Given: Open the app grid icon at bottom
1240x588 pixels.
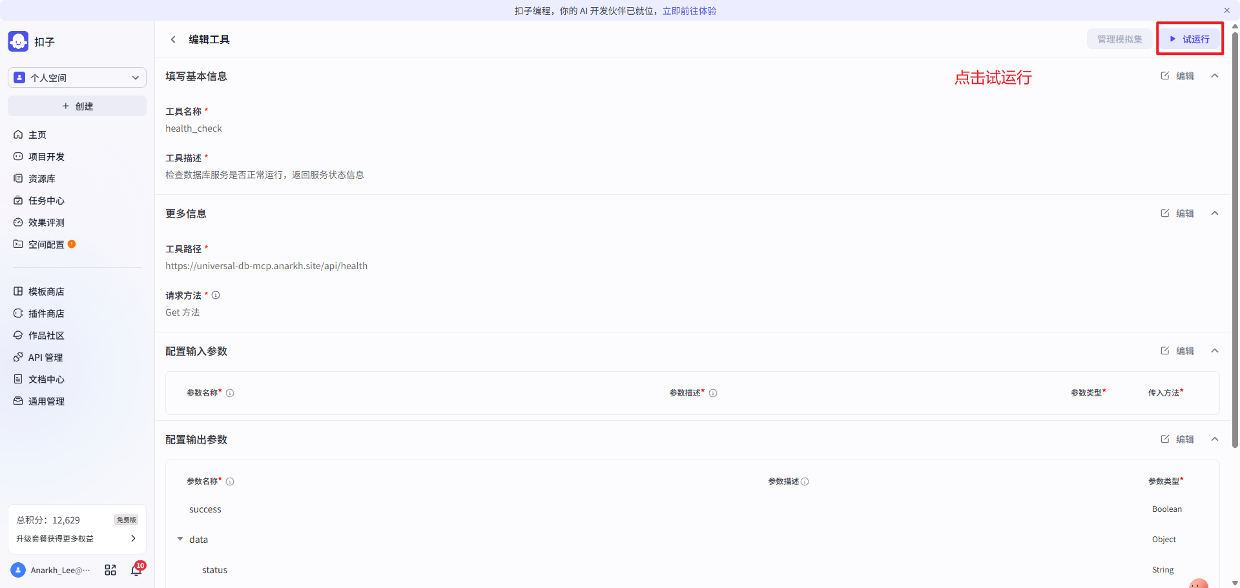Looking at the screenshot, I should pos(110,570).
